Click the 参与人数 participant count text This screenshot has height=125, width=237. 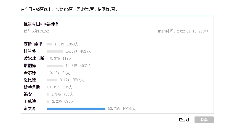[x=37, y=31]
